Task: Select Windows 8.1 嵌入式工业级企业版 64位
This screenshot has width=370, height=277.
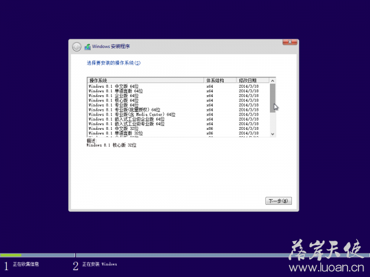Action: (x=179, y=119)
